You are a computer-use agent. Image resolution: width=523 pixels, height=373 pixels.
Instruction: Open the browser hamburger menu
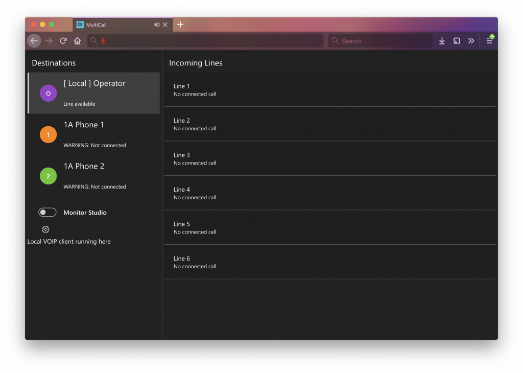[x=489, y=41]
